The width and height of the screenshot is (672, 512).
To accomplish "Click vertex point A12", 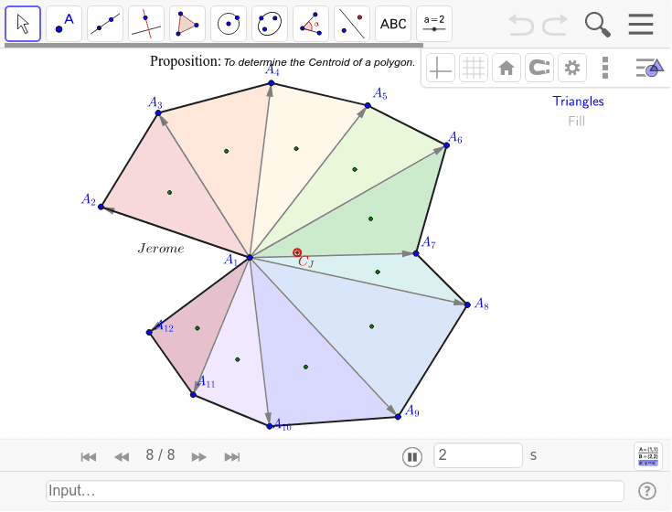I will click(x=149, y=333).
